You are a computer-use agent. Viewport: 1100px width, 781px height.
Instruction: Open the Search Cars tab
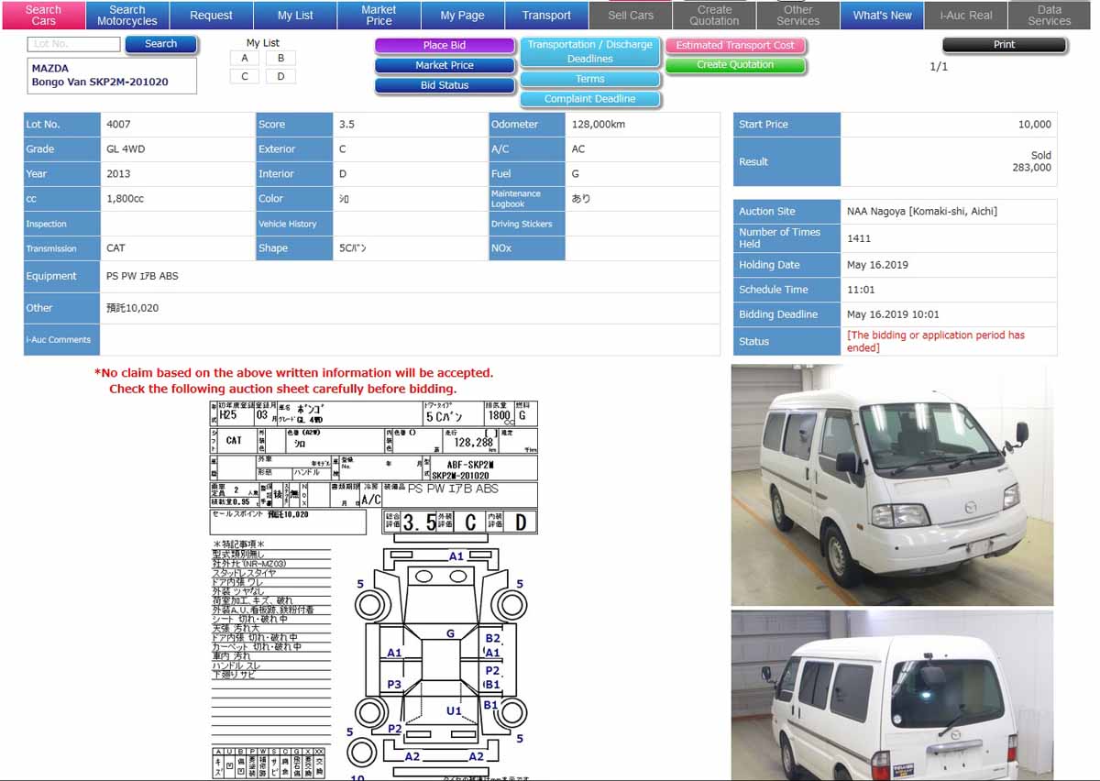[43, 15]
